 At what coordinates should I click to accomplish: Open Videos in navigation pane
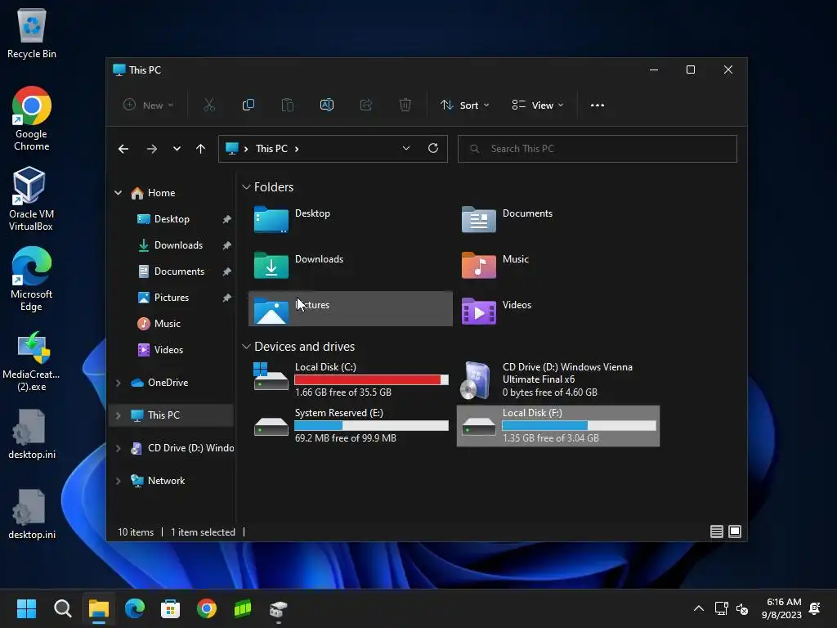tap(168, 350)
